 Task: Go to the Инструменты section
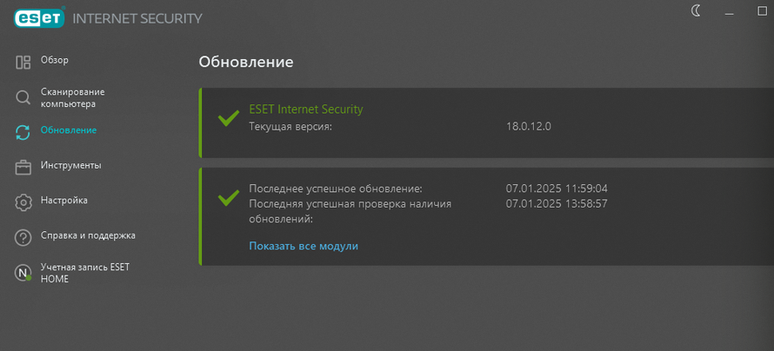coord(70,165)
